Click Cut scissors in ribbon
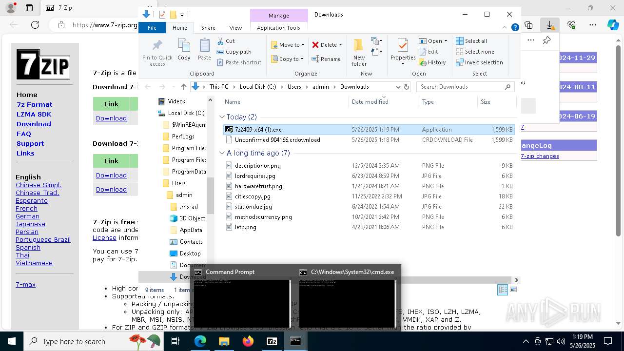Viewport: 624px width, 351px height. 225,41
